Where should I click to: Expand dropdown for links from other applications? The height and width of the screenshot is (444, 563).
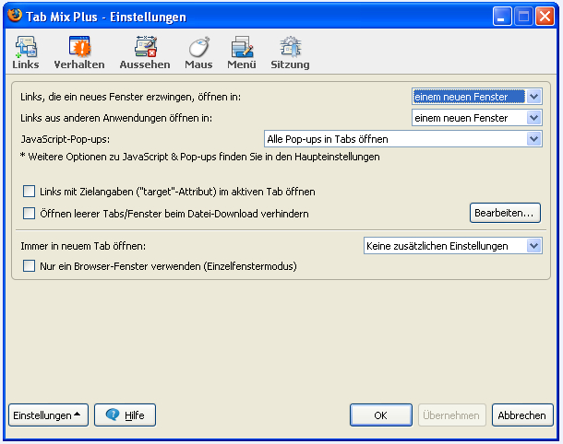tap(477, 118)
